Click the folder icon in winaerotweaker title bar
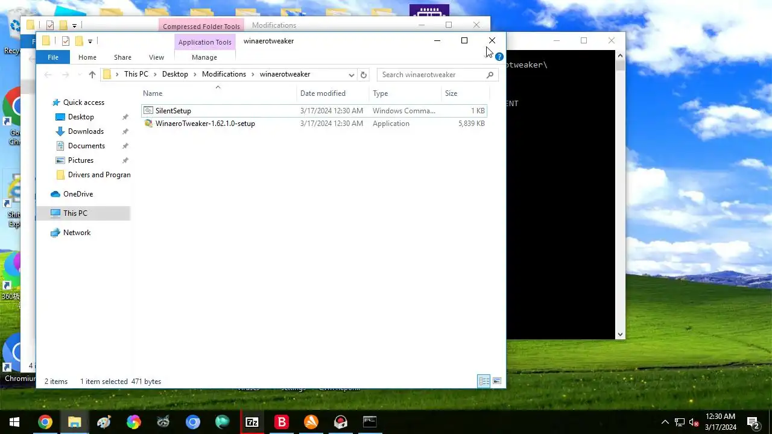 [x=46, y=41]
